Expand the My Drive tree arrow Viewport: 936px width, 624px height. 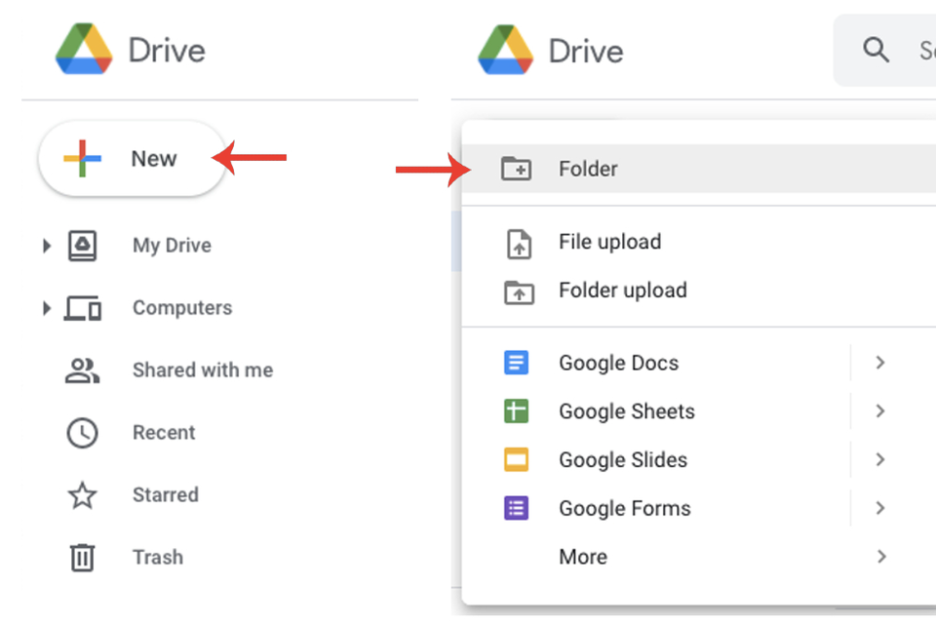tap(46, 246)
